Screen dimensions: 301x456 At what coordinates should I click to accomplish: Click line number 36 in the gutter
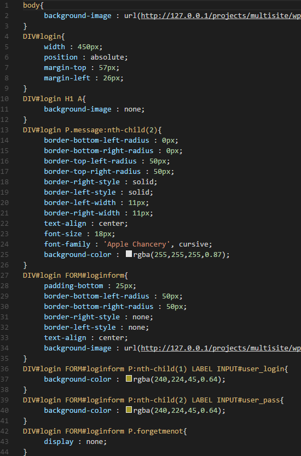click(x=5, y=369)
